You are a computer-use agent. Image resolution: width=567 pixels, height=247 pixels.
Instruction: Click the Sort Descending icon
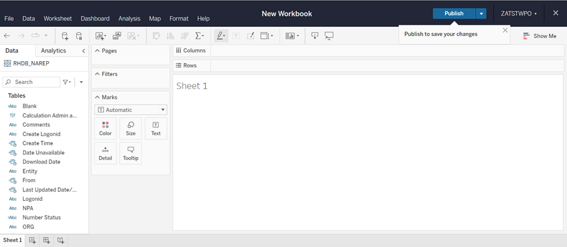click(184, 36)
